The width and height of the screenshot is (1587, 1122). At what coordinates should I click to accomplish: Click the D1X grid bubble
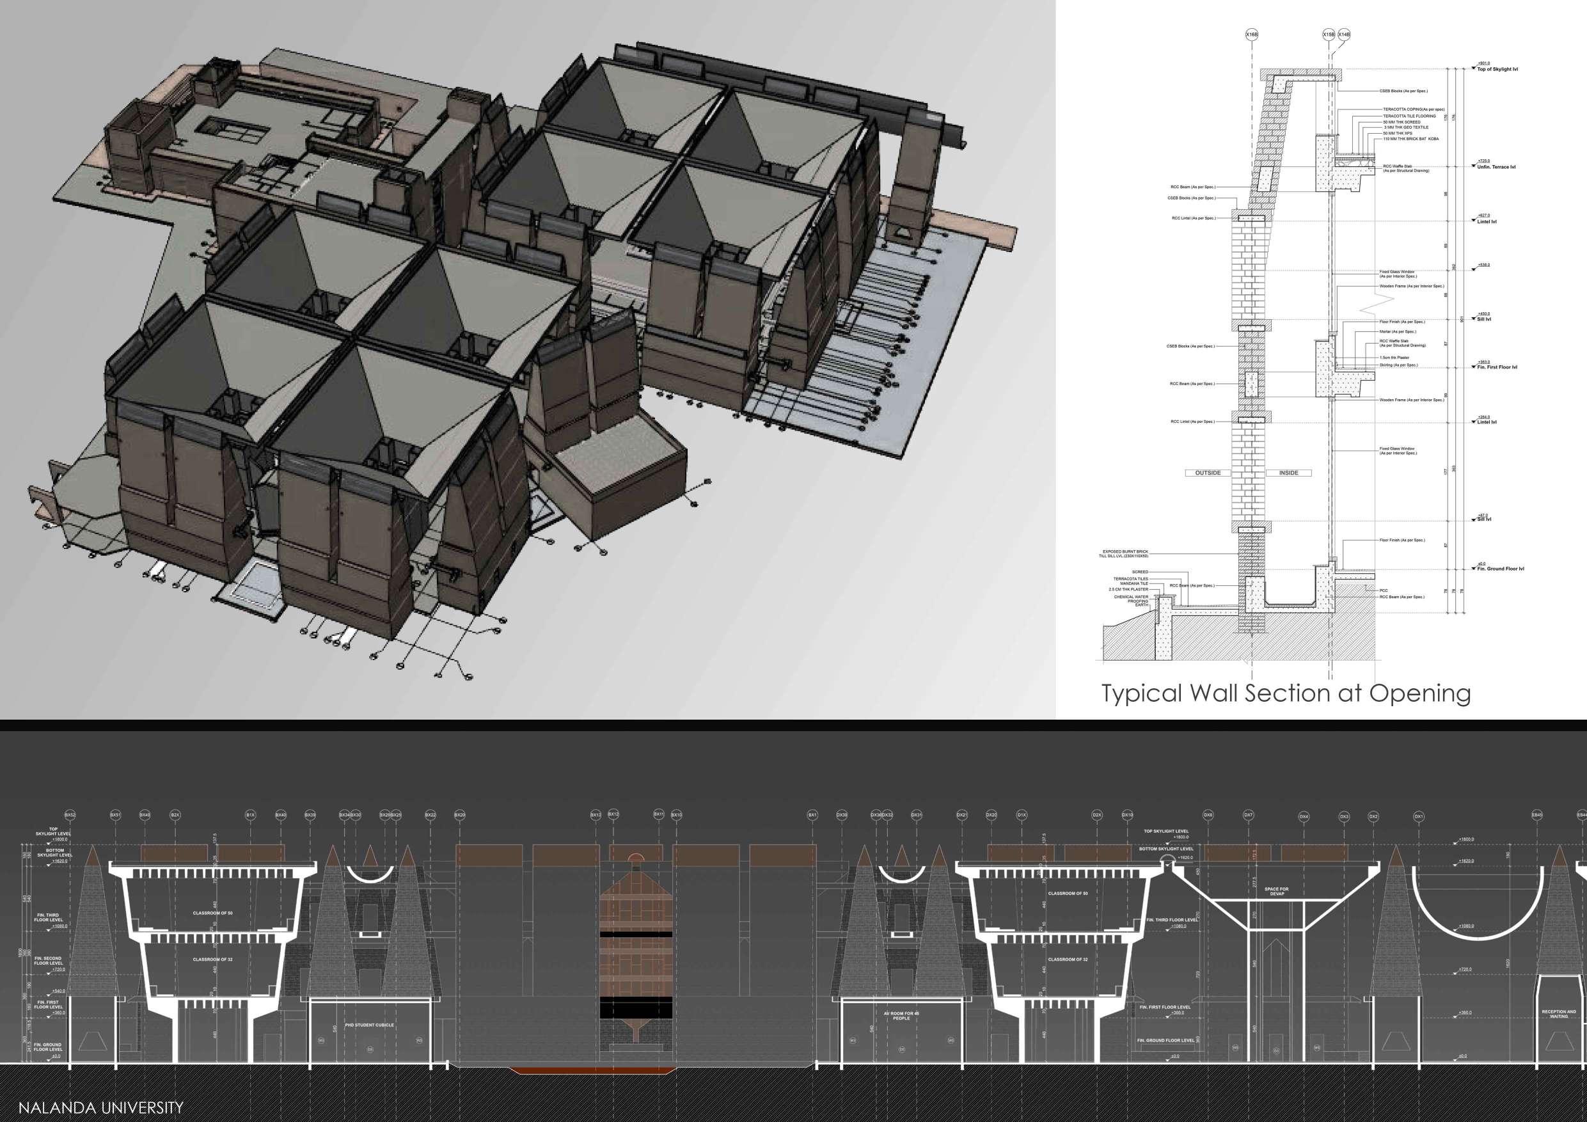point(1022,816)
